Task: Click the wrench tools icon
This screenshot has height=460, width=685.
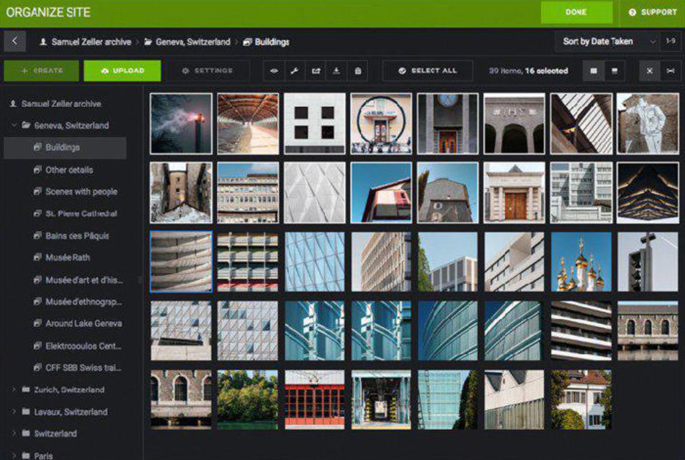Action: tap(294, 71)
